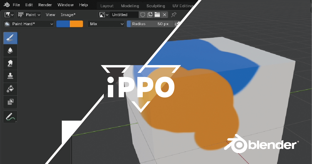
Task: Switch to the Layout workspace tab
Action: (107, 6)
